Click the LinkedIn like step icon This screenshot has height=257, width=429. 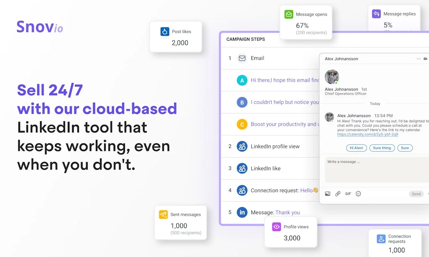pyautogui.click(x=242, y=168)
